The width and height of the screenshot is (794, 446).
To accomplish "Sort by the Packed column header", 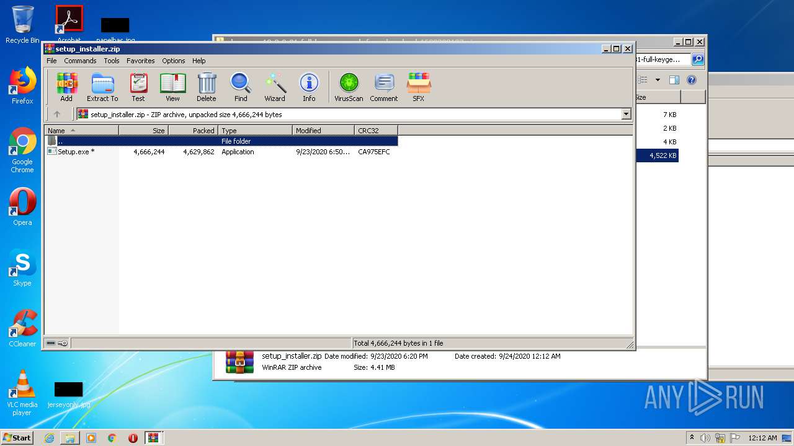I will coord(193,131).
